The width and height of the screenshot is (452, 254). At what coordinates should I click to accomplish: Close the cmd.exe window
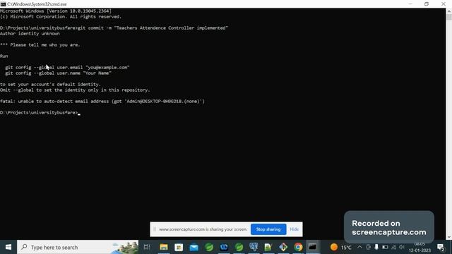444,4
